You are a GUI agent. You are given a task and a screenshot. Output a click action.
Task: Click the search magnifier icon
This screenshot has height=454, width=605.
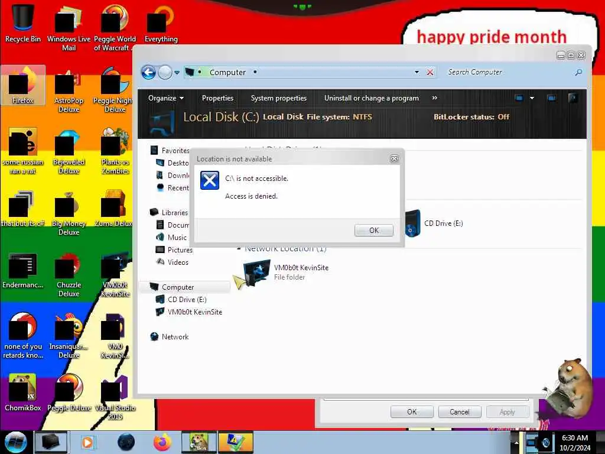pos(578,72)
